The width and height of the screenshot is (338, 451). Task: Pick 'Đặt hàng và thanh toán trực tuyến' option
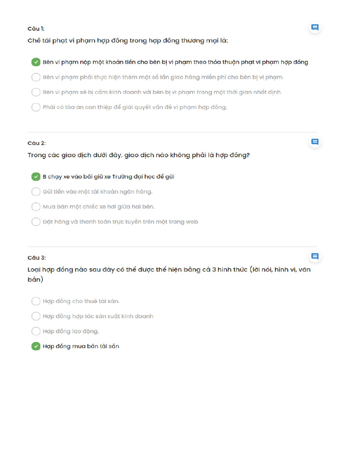(36, 222)
